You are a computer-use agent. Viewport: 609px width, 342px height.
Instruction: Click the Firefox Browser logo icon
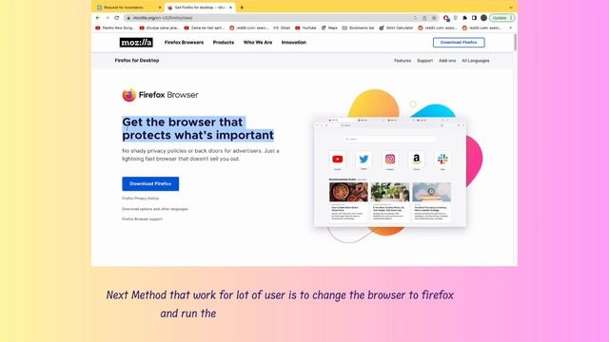129,95
